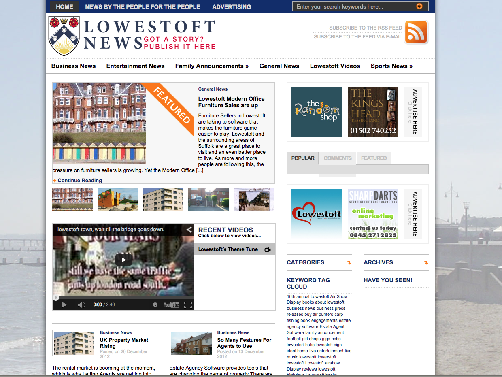Viewport: 502px width, 377px height.
Task: Go to the HOME tab
Action: 64,6
